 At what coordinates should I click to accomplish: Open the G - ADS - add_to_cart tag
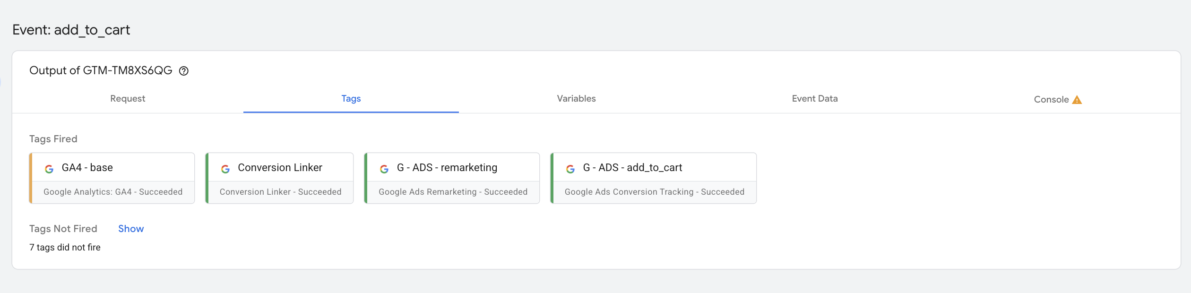(x=654, y=178)
